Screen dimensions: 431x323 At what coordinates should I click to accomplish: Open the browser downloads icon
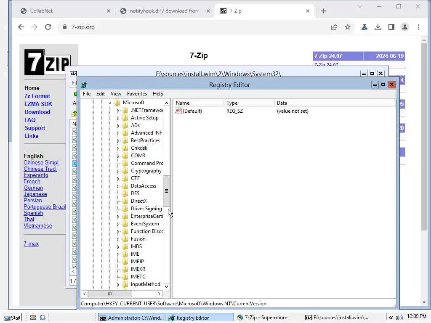click(378, 27)
